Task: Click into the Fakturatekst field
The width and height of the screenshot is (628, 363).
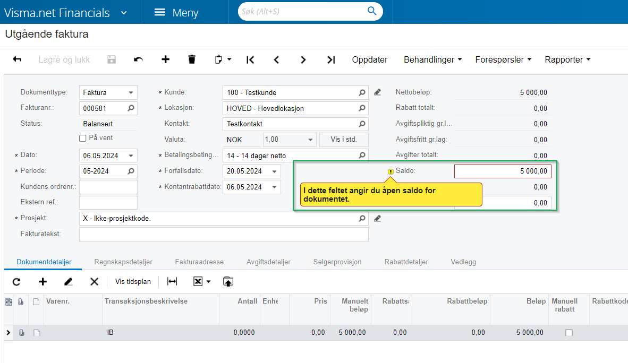Action: click(x=224, y=234)
